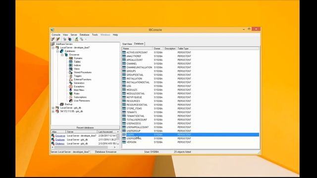Select the Domains icon in the tree
317x178 pixels.
(71, 58)
